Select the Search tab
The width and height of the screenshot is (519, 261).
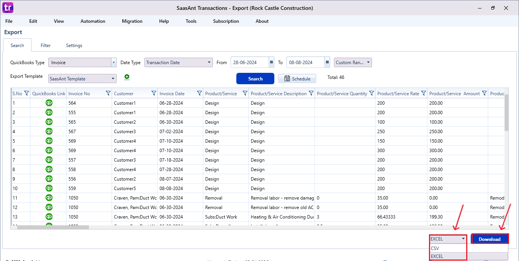pos(17,46)
